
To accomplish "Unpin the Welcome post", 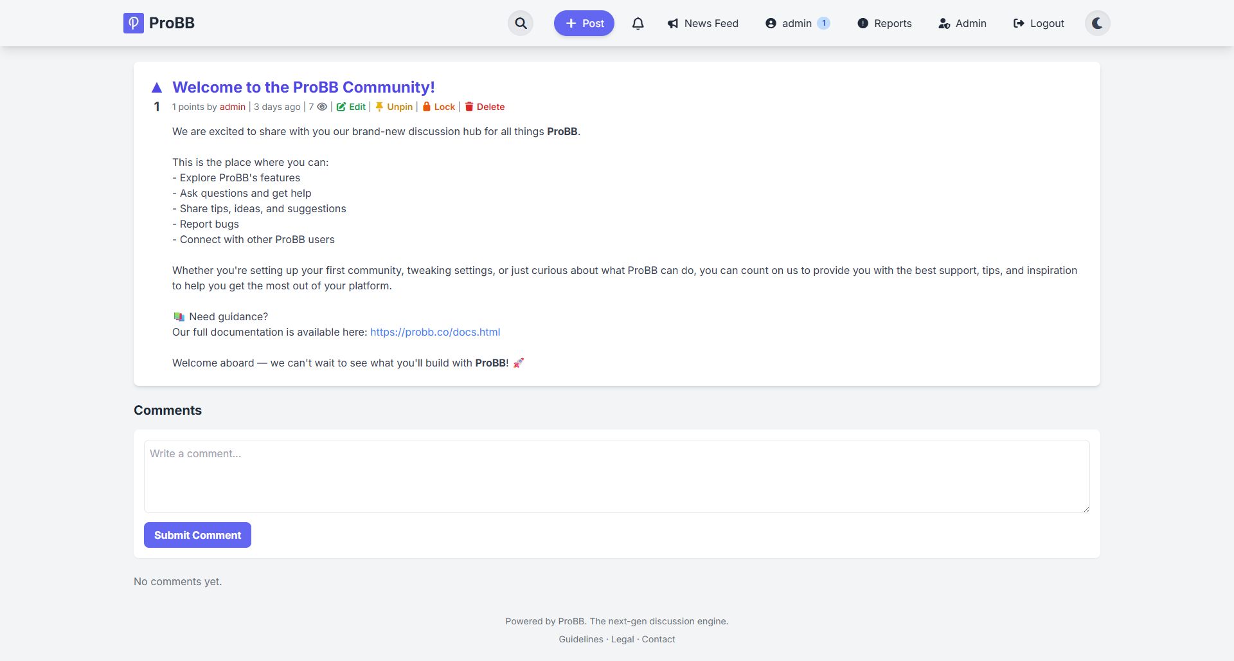I will click(x=394, y=107).
